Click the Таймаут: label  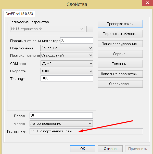(18, 79)
